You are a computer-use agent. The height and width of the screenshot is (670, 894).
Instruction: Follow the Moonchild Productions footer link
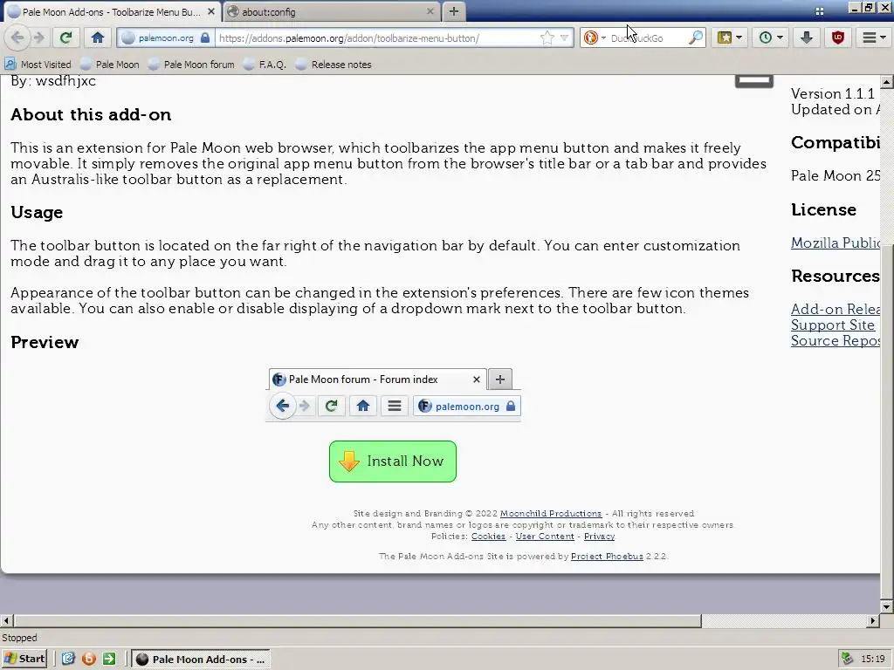coord(551,513)
